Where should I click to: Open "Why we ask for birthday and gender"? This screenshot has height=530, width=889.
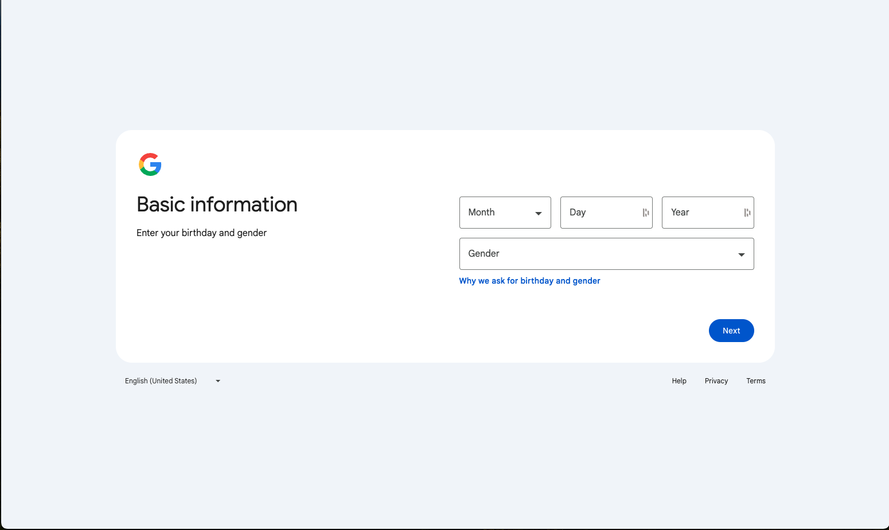click(x=529, y=281)
